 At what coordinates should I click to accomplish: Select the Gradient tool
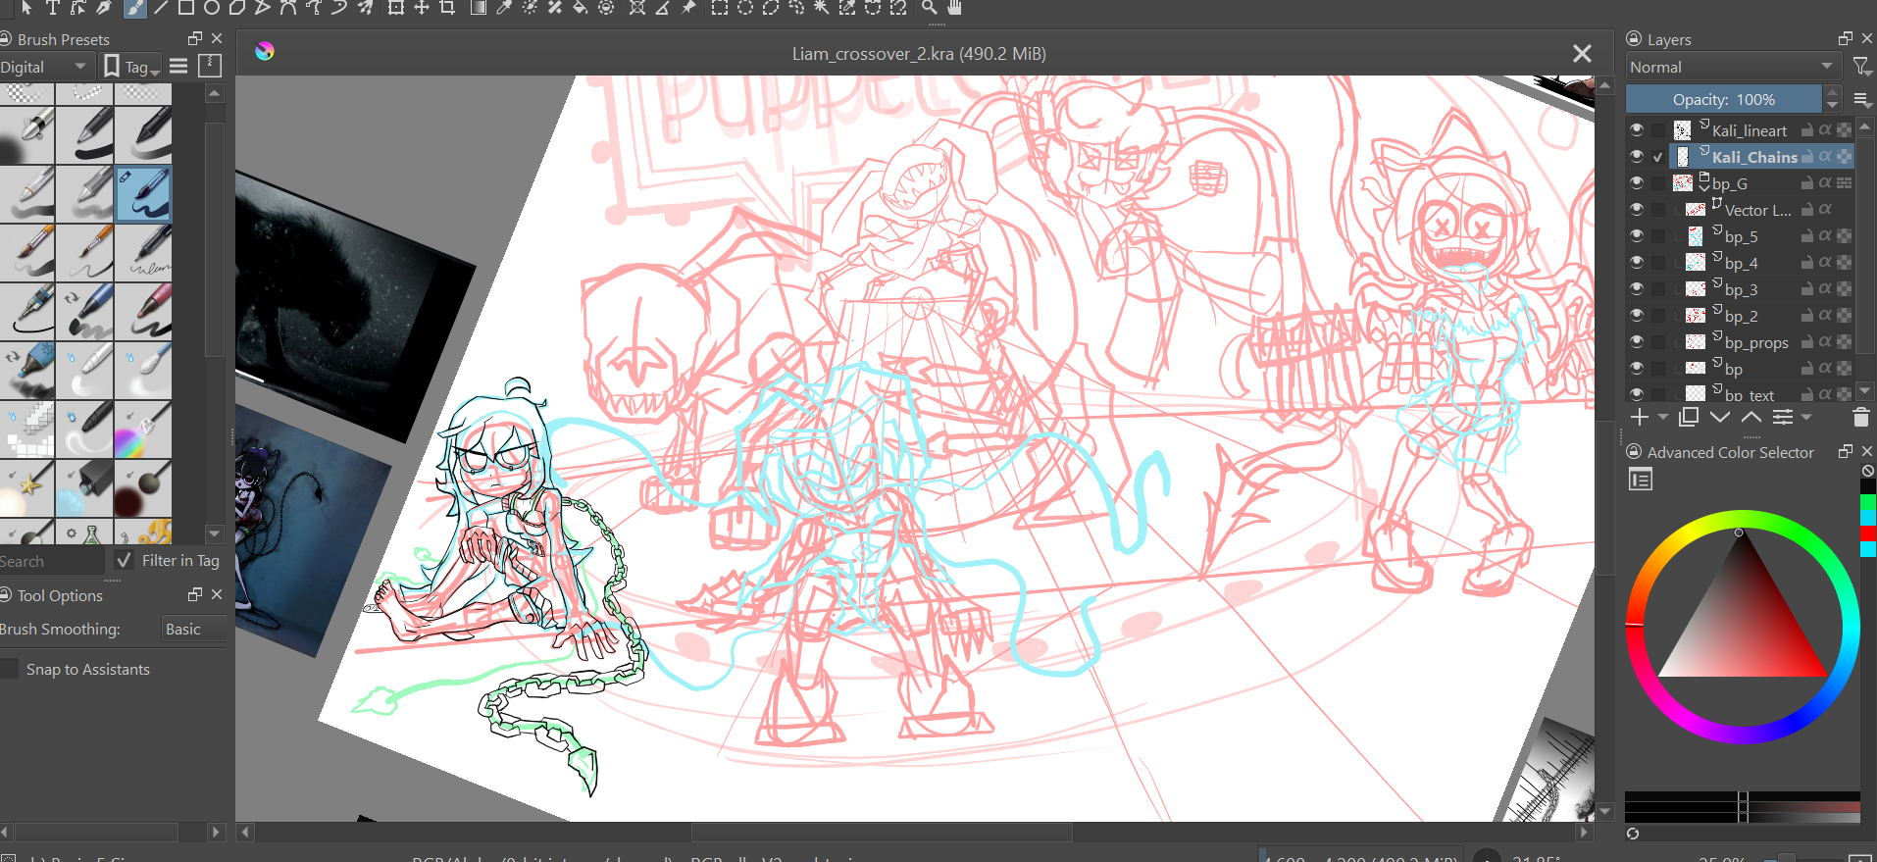point(479,8)
